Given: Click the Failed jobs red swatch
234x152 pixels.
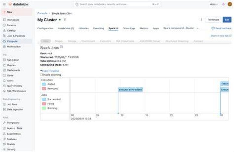Looking at the screenshot, I should pos(44,104).
